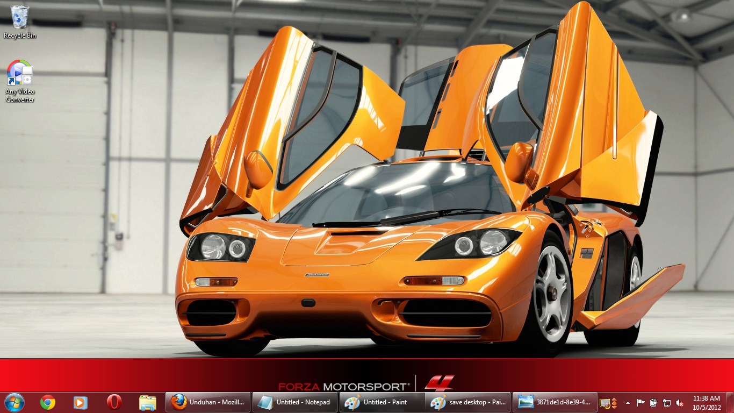
Task: Launch Opera browser from the taskbar
Action: tap(114, 402)
